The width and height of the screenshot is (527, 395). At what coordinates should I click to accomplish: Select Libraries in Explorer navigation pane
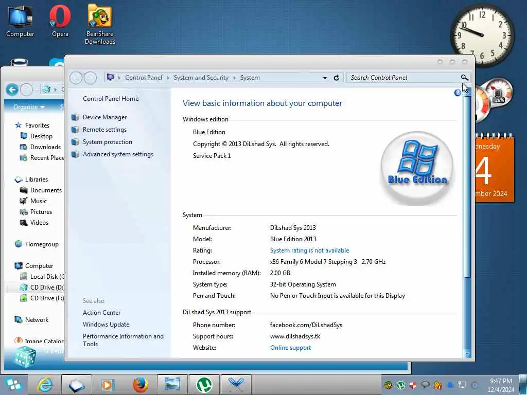[x=37, y=179]
